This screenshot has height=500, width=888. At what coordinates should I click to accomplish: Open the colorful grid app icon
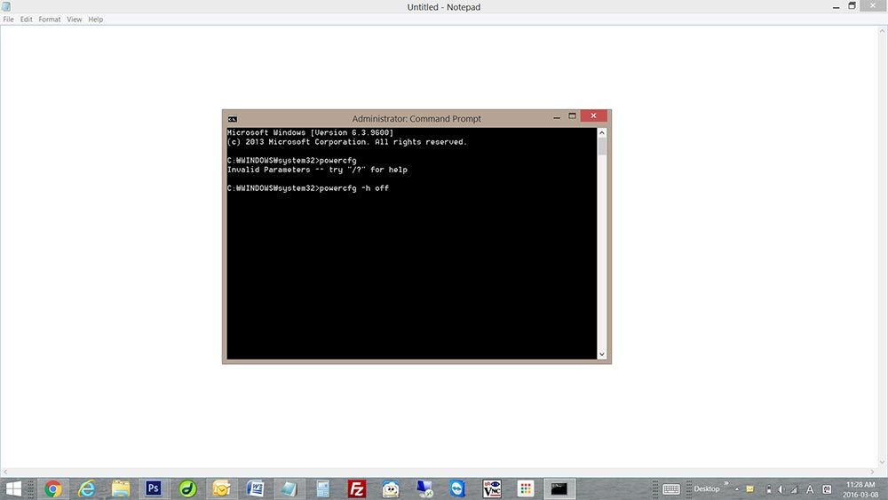tap(526, 488)
